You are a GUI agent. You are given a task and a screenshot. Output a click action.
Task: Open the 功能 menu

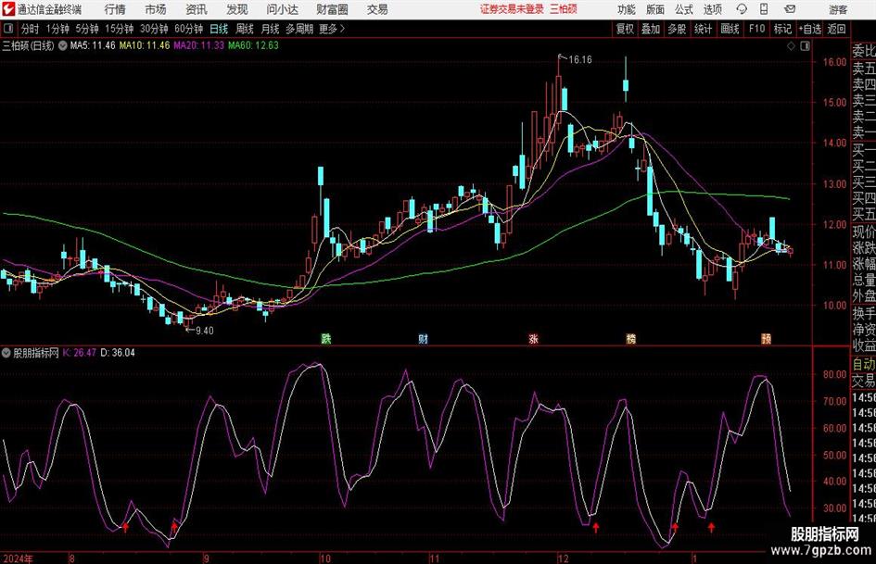point(627,9)
